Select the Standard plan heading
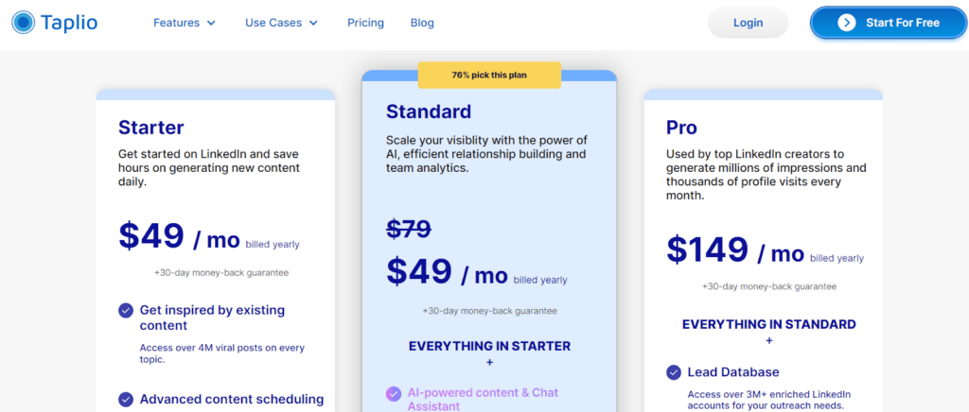969x412 pixels. (x=429, y=111)
